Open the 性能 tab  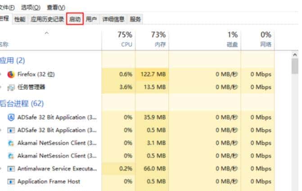pos(20,19)
